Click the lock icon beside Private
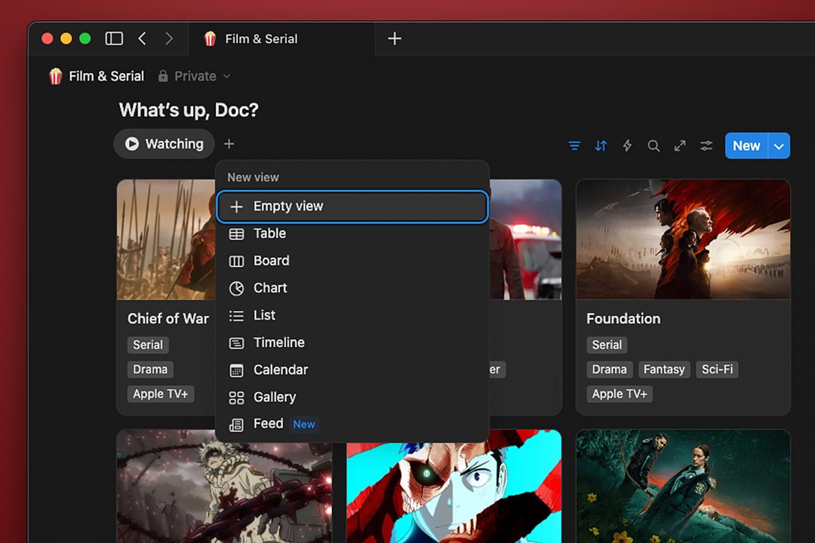This screenshot has height=543, width=815. pyautogui.click(x=163, y=76)
